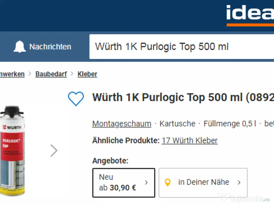The width and height of the screenshot is (274, 205).
Task: Go to the Baubedarf breadcrumb
Action: point(51,74)
